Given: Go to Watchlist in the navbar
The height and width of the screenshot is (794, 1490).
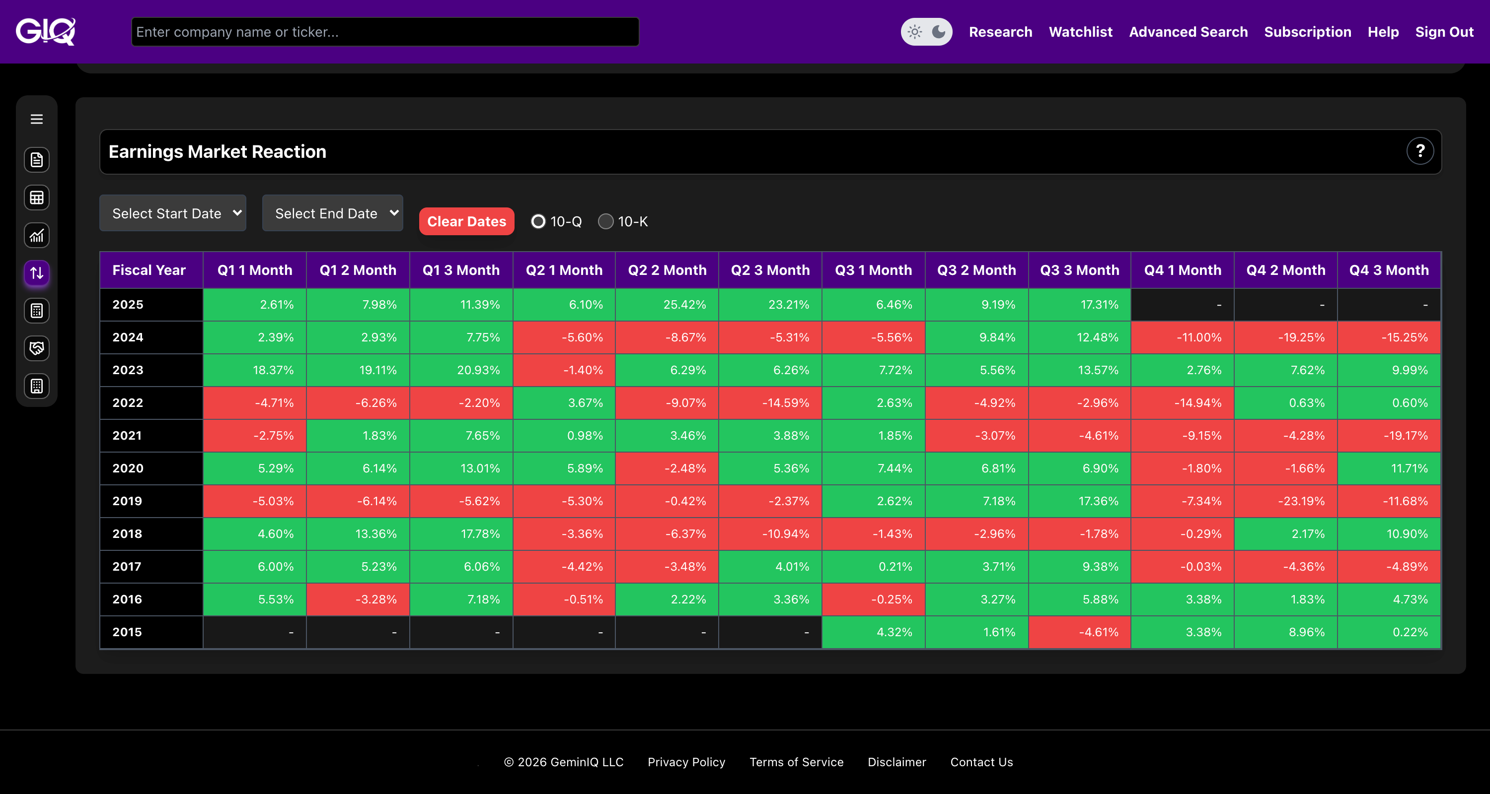Looking at the screenshot, I should click(x=1080, y=32).
